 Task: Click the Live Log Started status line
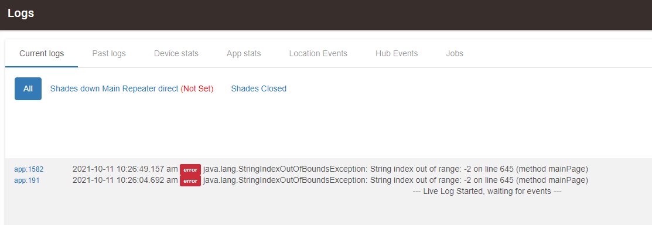tap(487, 192)
